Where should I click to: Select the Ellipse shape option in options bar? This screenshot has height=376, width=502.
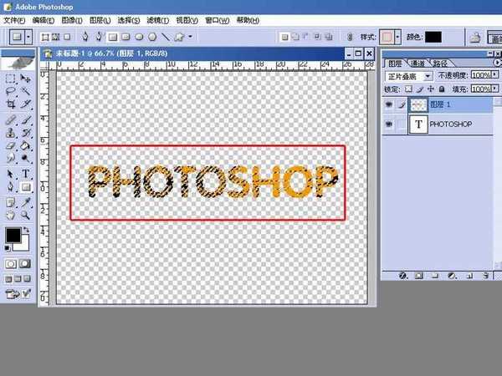tap(139, 37)
